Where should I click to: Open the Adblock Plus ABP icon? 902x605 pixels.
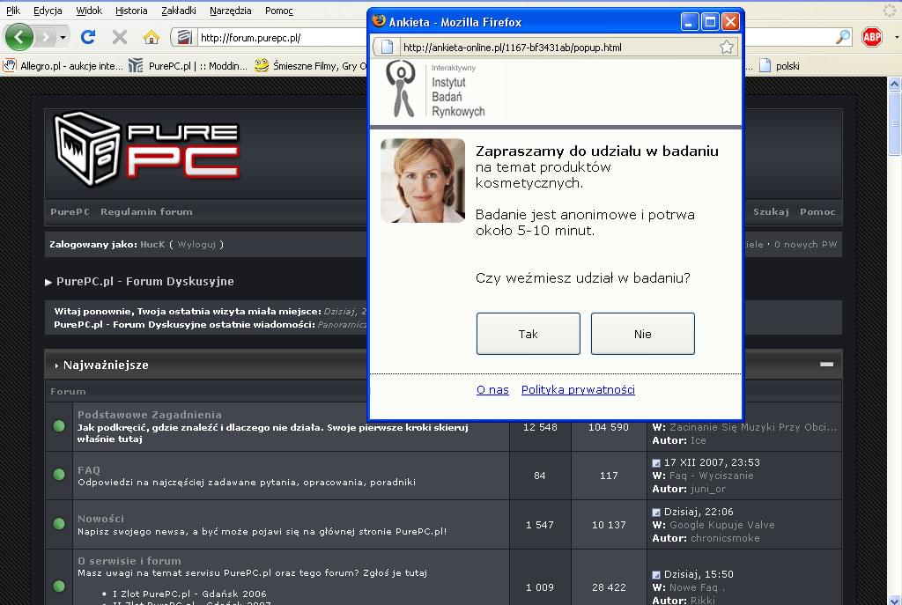pyautogui.click(x=871, y=37)
